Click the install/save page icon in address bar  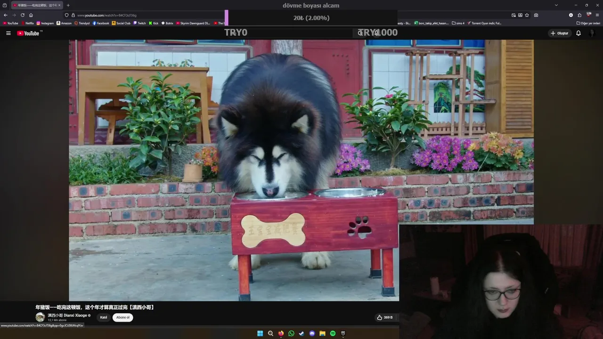click(x=520, y=15)
